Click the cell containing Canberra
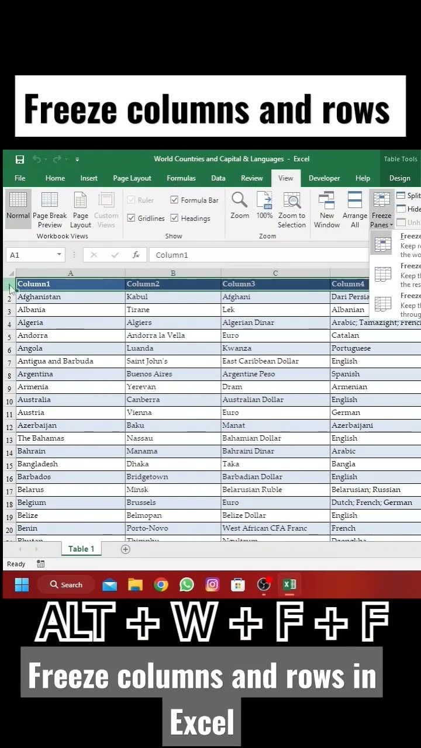 [173, 400]
